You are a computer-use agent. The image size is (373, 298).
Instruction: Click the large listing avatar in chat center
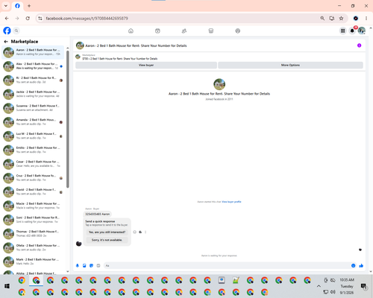click(219, 84)
